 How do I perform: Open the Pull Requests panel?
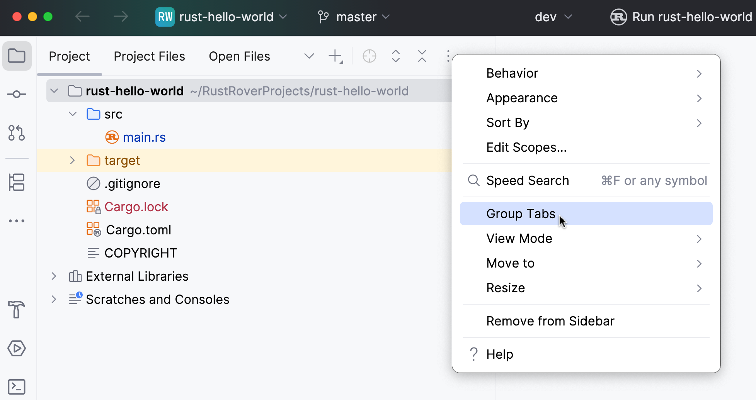point(17,133)
